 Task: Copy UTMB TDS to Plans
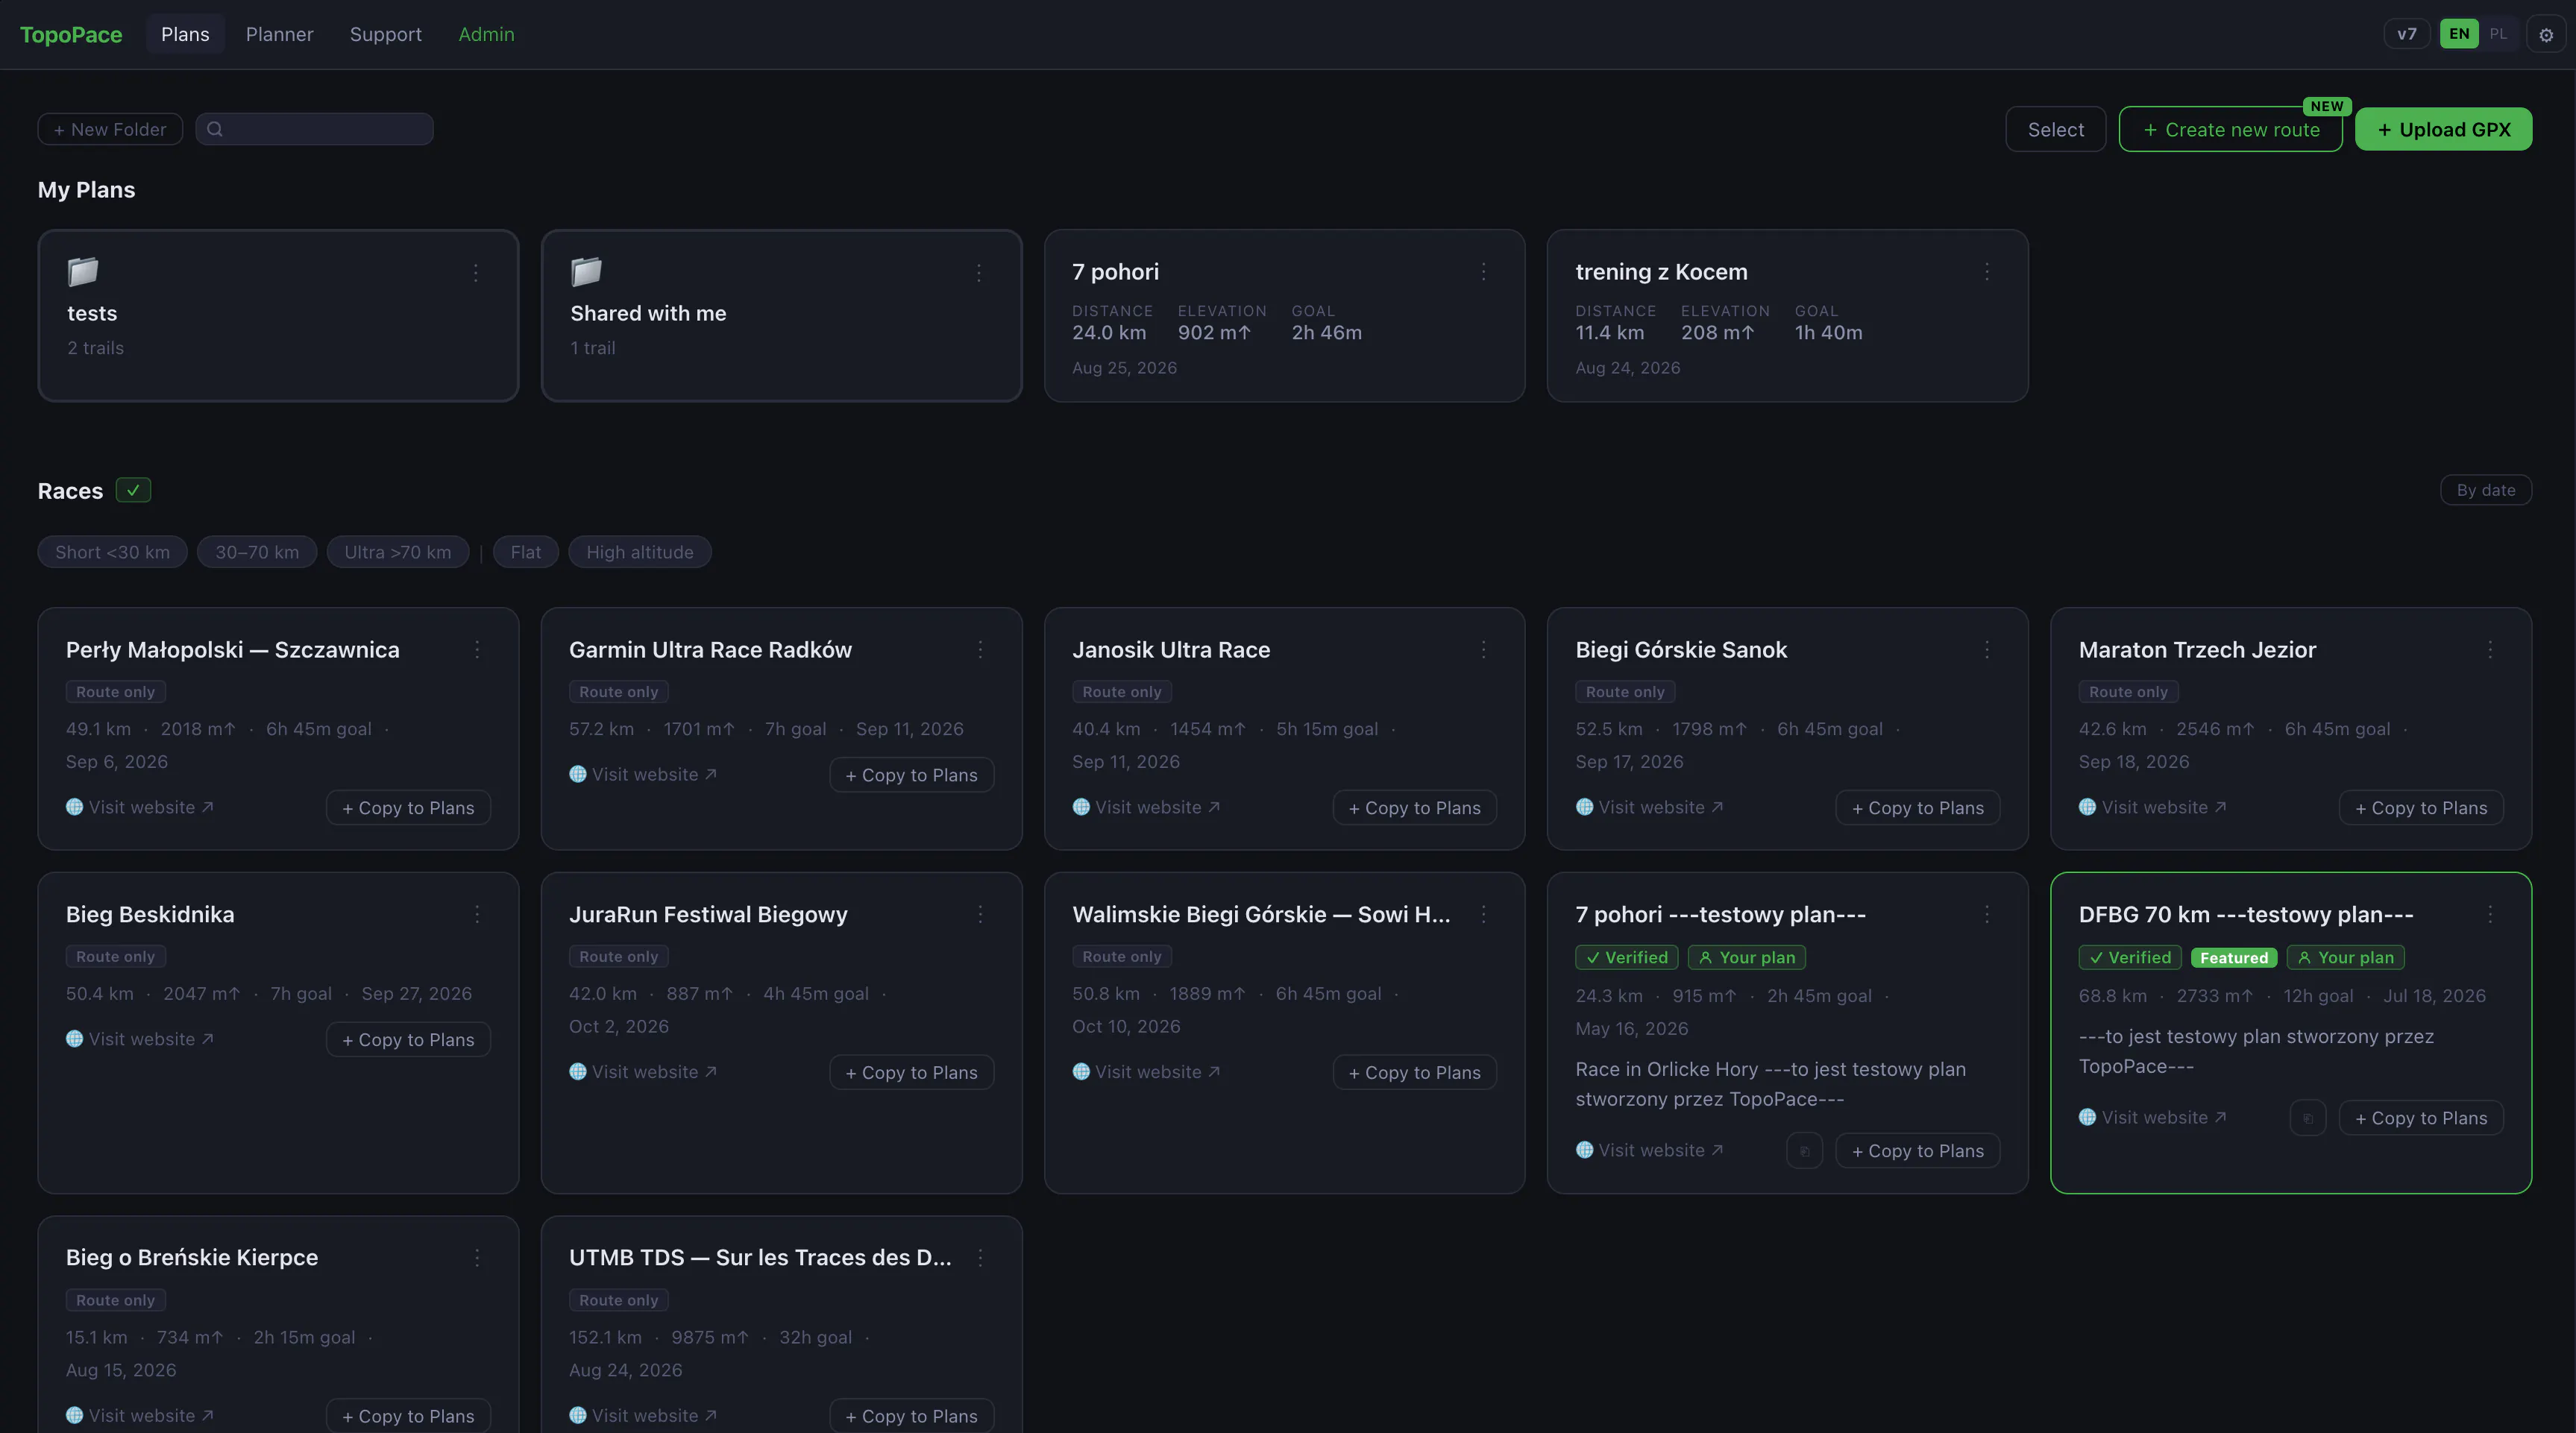(912, 1416)
